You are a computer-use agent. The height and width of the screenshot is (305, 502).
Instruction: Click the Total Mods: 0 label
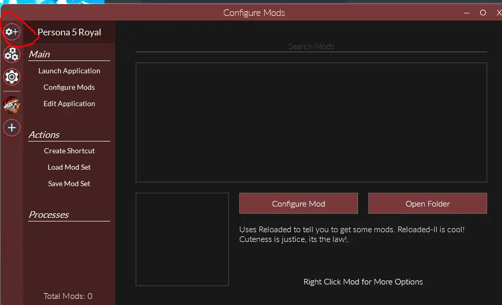tap(68, 296)
